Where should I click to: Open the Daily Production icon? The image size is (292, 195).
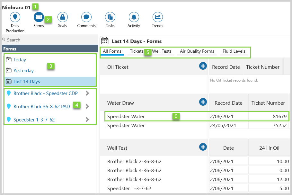15,17
